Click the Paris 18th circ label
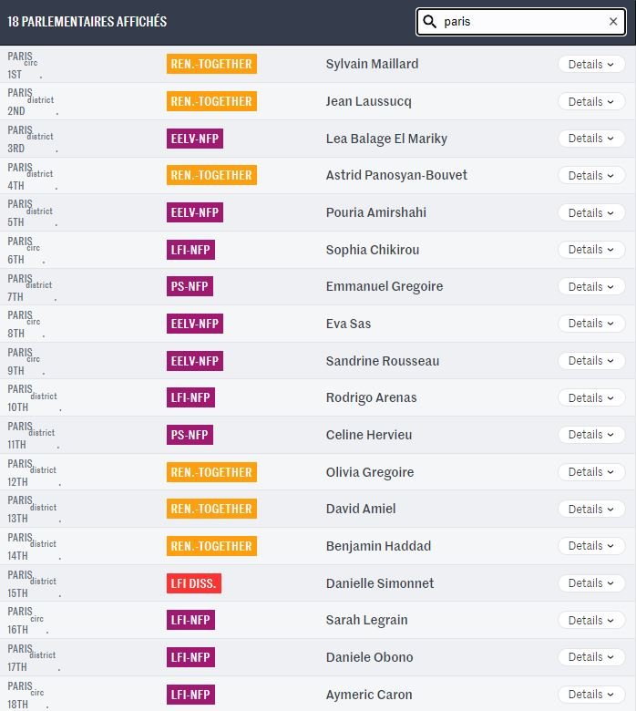The image size is (636, 711). click(27, 695)
